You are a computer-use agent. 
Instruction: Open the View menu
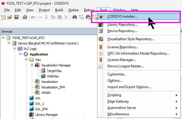(x=30, y=10)
